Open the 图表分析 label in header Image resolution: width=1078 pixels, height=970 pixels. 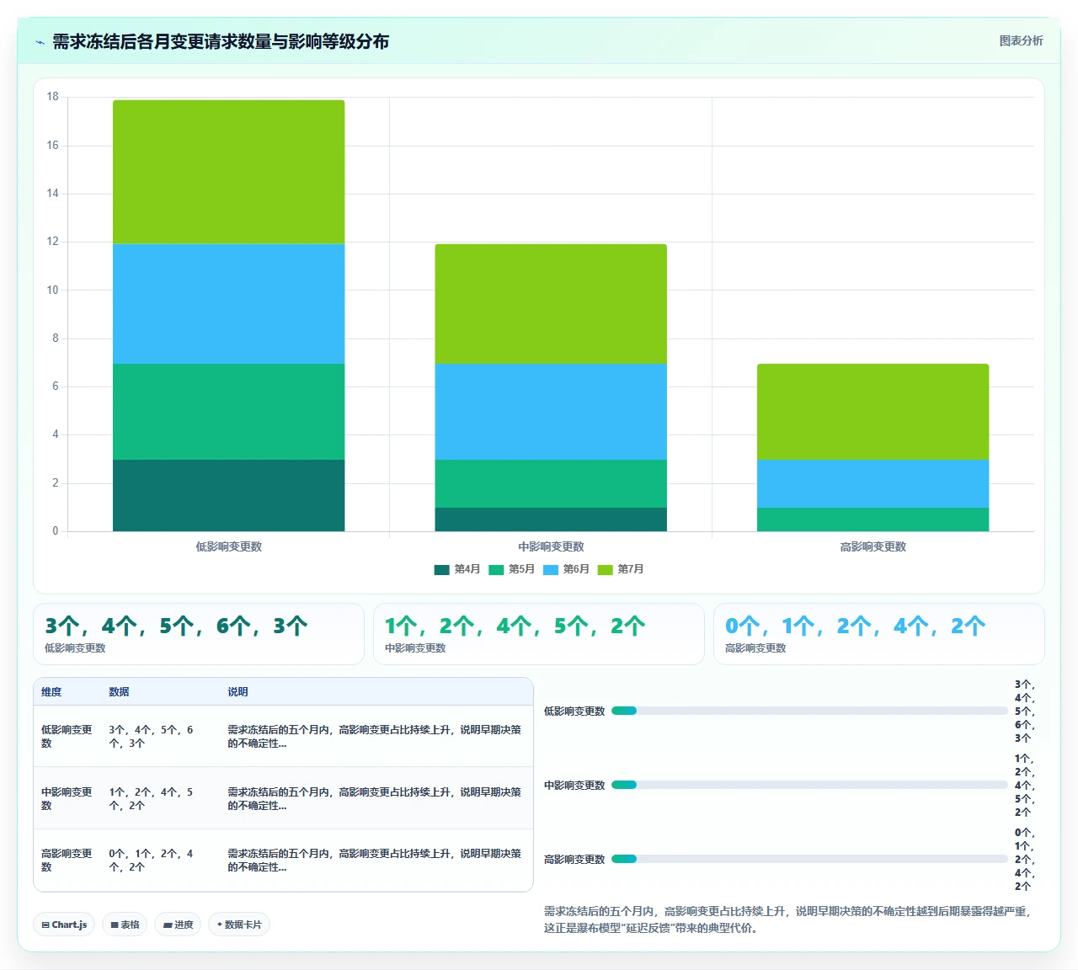1021,40
